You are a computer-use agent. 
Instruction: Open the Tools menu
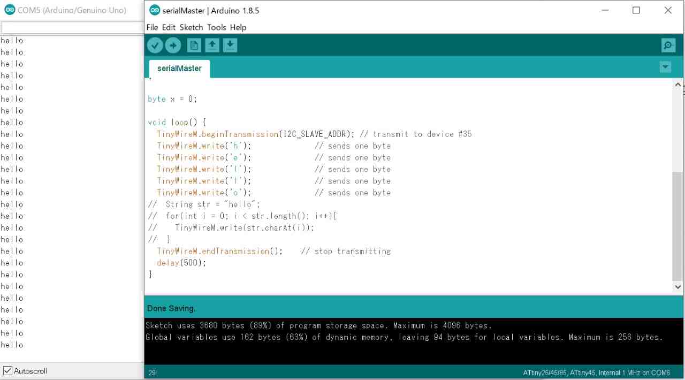(x=217, y=27)
